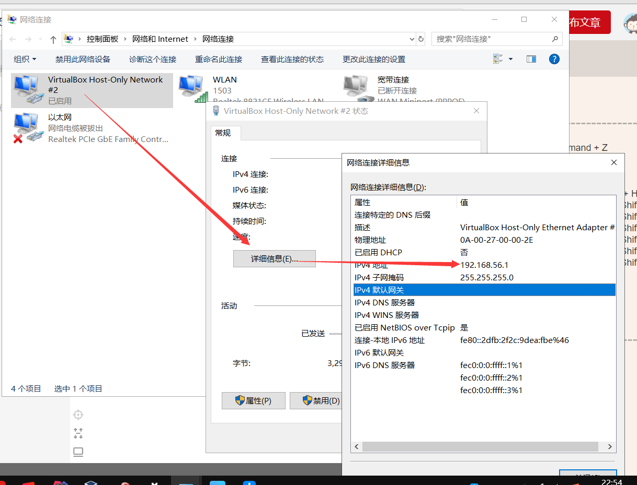Click 网络和 Internet in the breadcrumb path

[x=161, y=39]
